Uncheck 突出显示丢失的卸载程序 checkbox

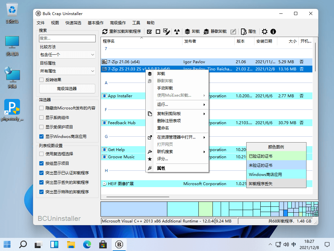42,183
